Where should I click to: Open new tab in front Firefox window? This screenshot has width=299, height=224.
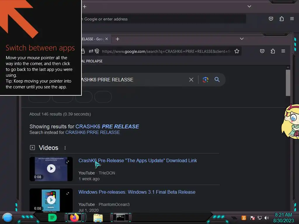pos(117,39)
